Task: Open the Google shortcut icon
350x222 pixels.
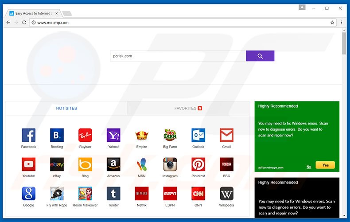Action: (28, 194)
